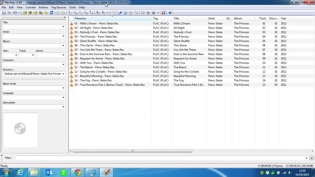
Task: Click the Year column header
Action: click(284, 18)
